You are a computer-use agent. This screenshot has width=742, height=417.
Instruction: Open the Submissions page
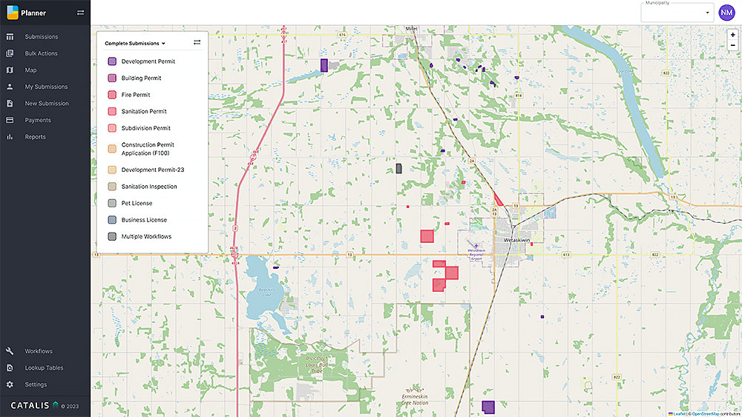pyautogui.click(x=41, y=37)
